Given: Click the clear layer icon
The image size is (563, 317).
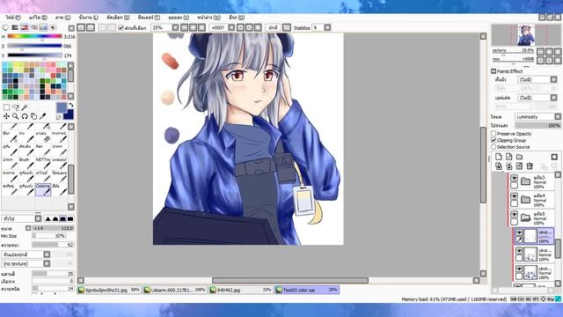Looking at the screenshot, I should pos(519,166).
